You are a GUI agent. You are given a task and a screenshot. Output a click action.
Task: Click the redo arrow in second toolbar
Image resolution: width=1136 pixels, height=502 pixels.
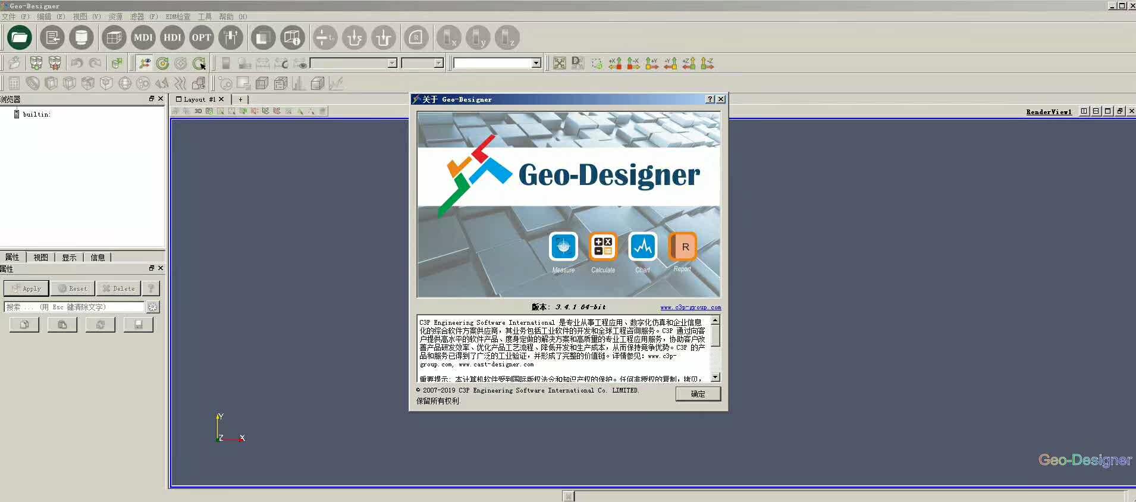[x=95, y=63]
